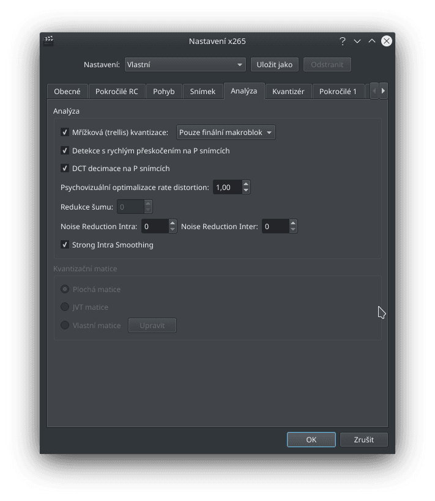
Task: Switch to the Pohyb tab
Action: pyautogui.click(x=164, y=90)
